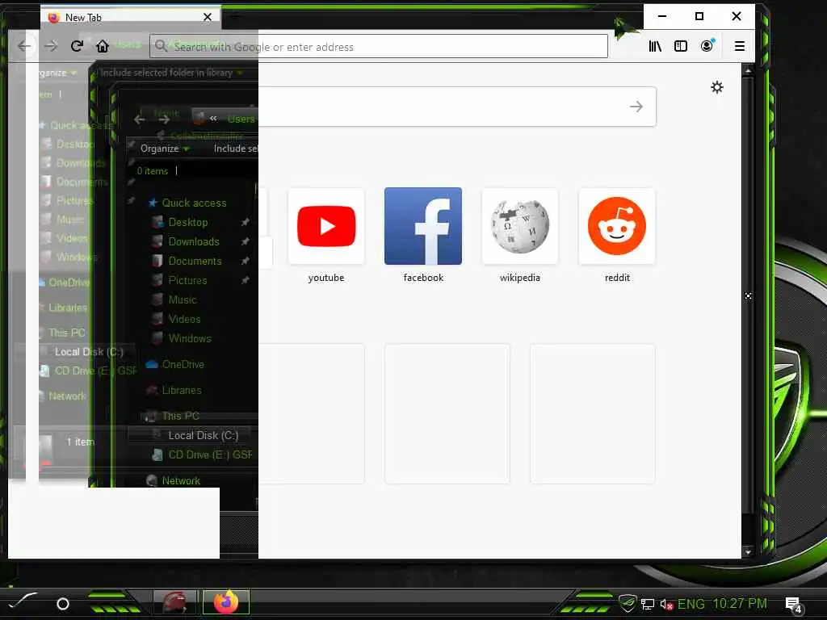Screen dimensions: 827x620
Task: Open Music in Explorer navigation pane
Action: click(x=182, y=300)
